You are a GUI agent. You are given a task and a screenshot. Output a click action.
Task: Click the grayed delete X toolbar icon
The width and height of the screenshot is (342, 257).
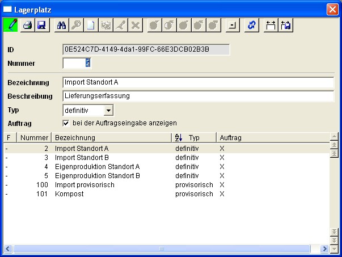[x=136, y=26]
